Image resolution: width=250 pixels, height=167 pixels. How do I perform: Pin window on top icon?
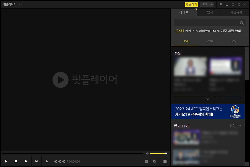click(x=221, y=5)
